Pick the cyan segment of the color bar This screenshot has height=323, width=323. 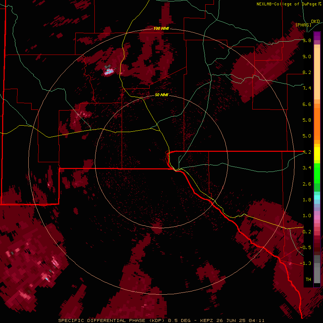click(x=317, y=197)
